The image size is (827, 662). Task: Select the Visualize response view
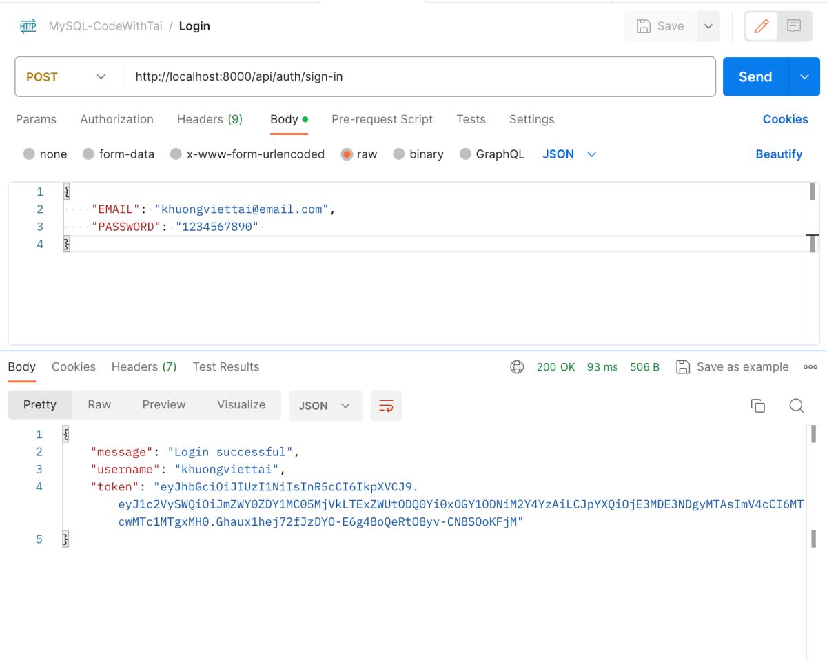point(241,405)
